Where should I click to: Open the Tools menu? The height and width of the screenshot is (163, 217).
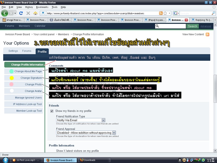point(55,7)
